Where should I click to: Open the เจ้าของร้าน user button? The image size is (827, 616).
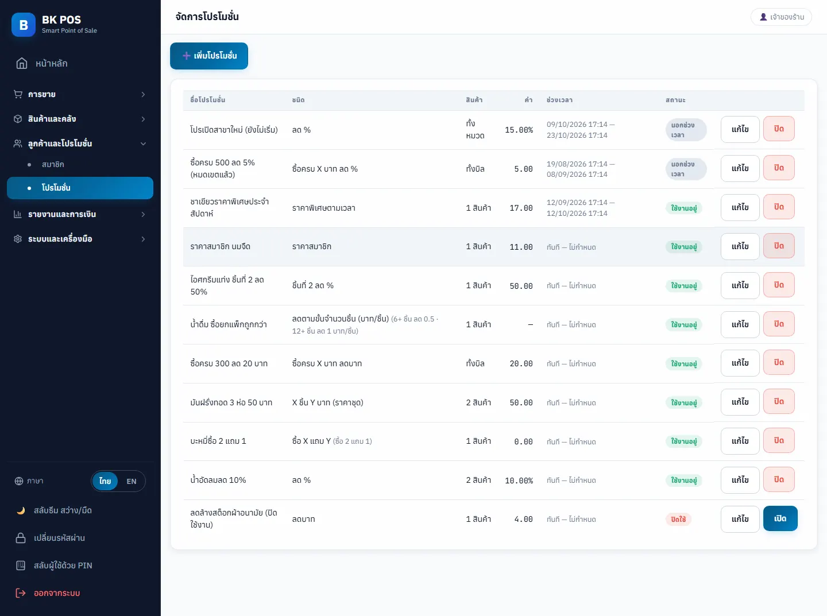(781, 17)
